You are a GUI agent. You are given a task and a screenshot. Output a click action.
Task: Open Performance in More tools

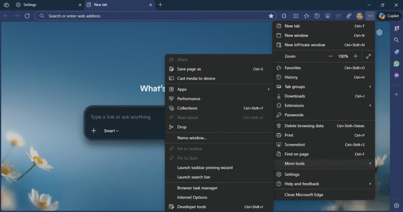219,99
